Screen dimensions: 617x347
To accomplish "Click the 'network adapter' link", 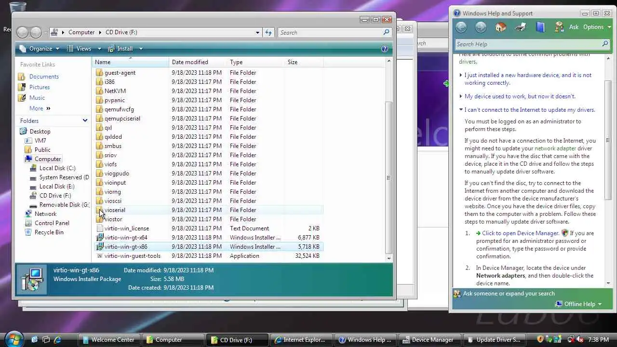I will click(x=555, y=148).
